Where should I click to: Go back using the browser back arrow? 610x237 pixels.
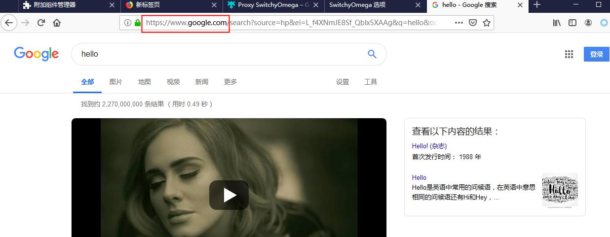pos(9,23)
